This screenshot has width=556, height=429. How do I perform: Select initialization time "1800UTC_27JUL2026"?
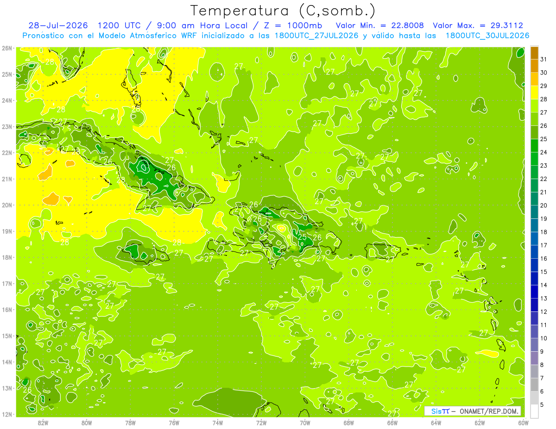pos(316,36)
